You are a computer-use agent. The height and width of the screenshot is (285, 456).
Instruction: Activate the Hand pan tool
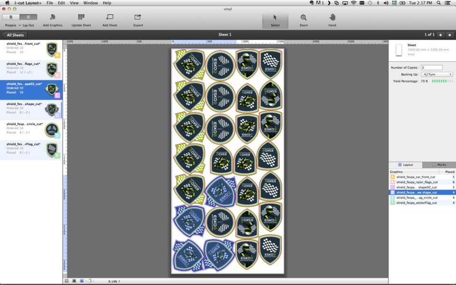pyautogui.click(x=332, y=18)
